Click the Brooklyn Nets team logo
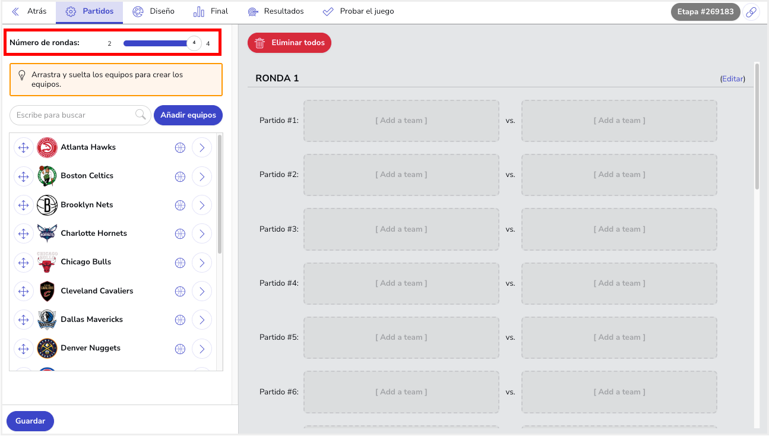 (x=47, y=205)
